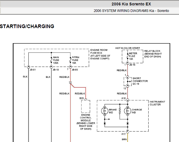Click the HOT IN ON OR START label
Screen dimensions: 179x142
(x=128, y=48)
